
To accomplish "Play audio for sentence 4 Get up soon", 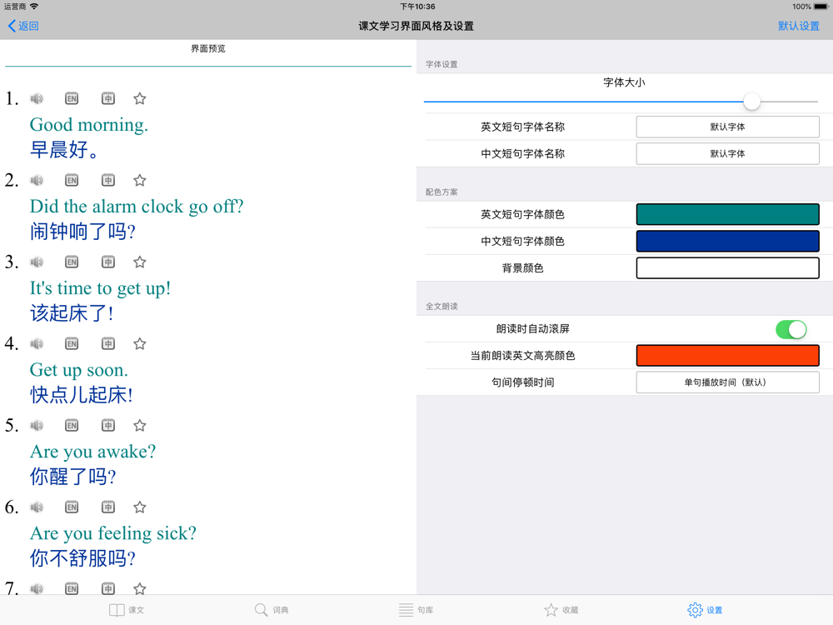I will coord(37,344).
